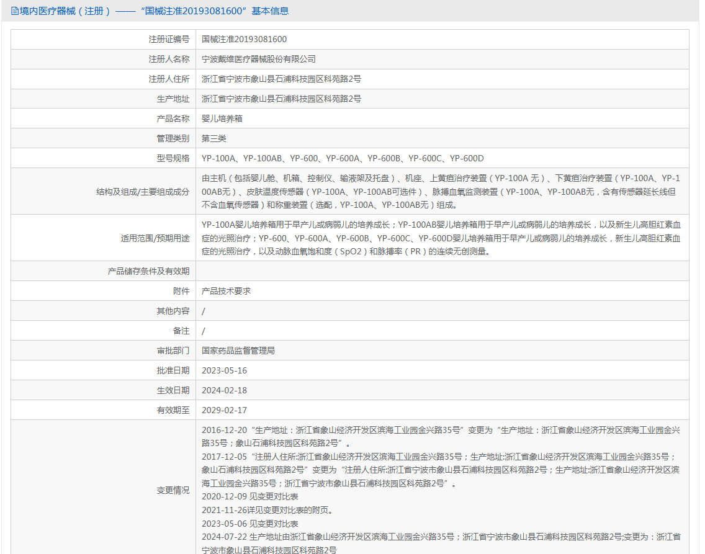This screenshot has width=705, height=554.
Task: Click the 产品名称 label
Action: (173, 118)
